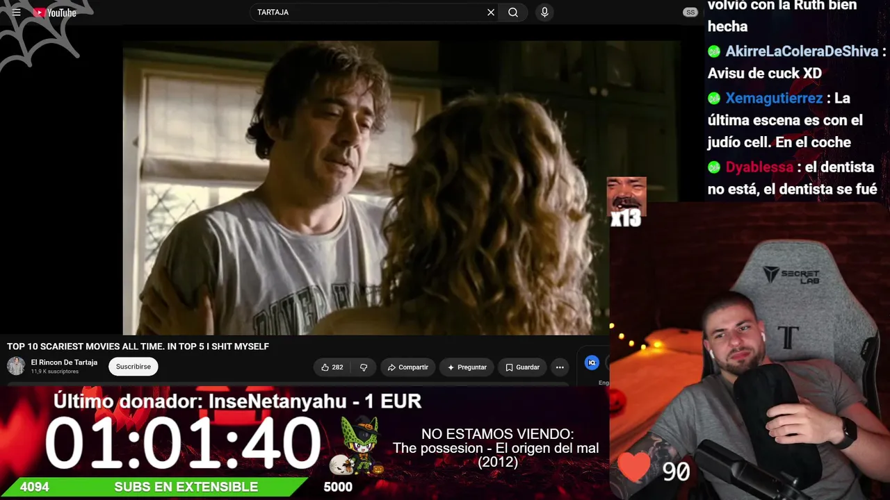Click the 4094 current subs count
Viewport: 890px width, 500px height.
(x=34, y=487)
